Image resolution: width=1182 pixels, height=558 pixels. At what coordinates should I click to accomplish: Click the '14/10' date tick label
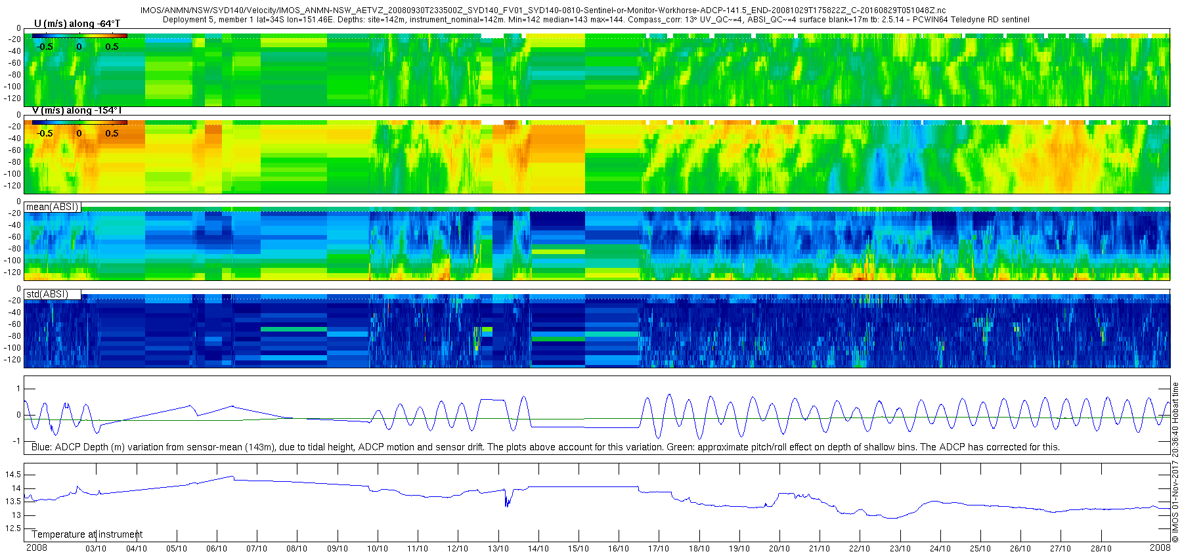(x=538, y=549)
